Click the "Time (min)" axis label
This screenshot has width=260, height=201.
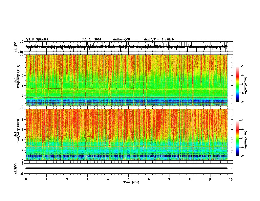(131, 182)
